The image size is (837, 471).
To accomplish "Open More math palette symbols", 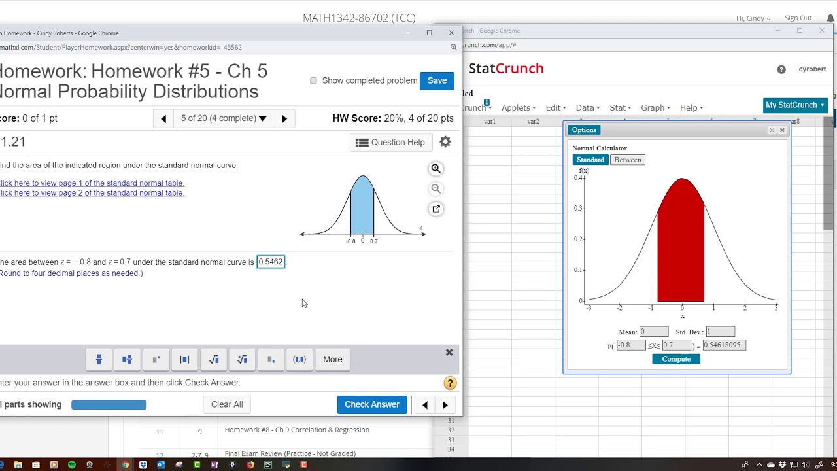I will (x=332, y=359).
